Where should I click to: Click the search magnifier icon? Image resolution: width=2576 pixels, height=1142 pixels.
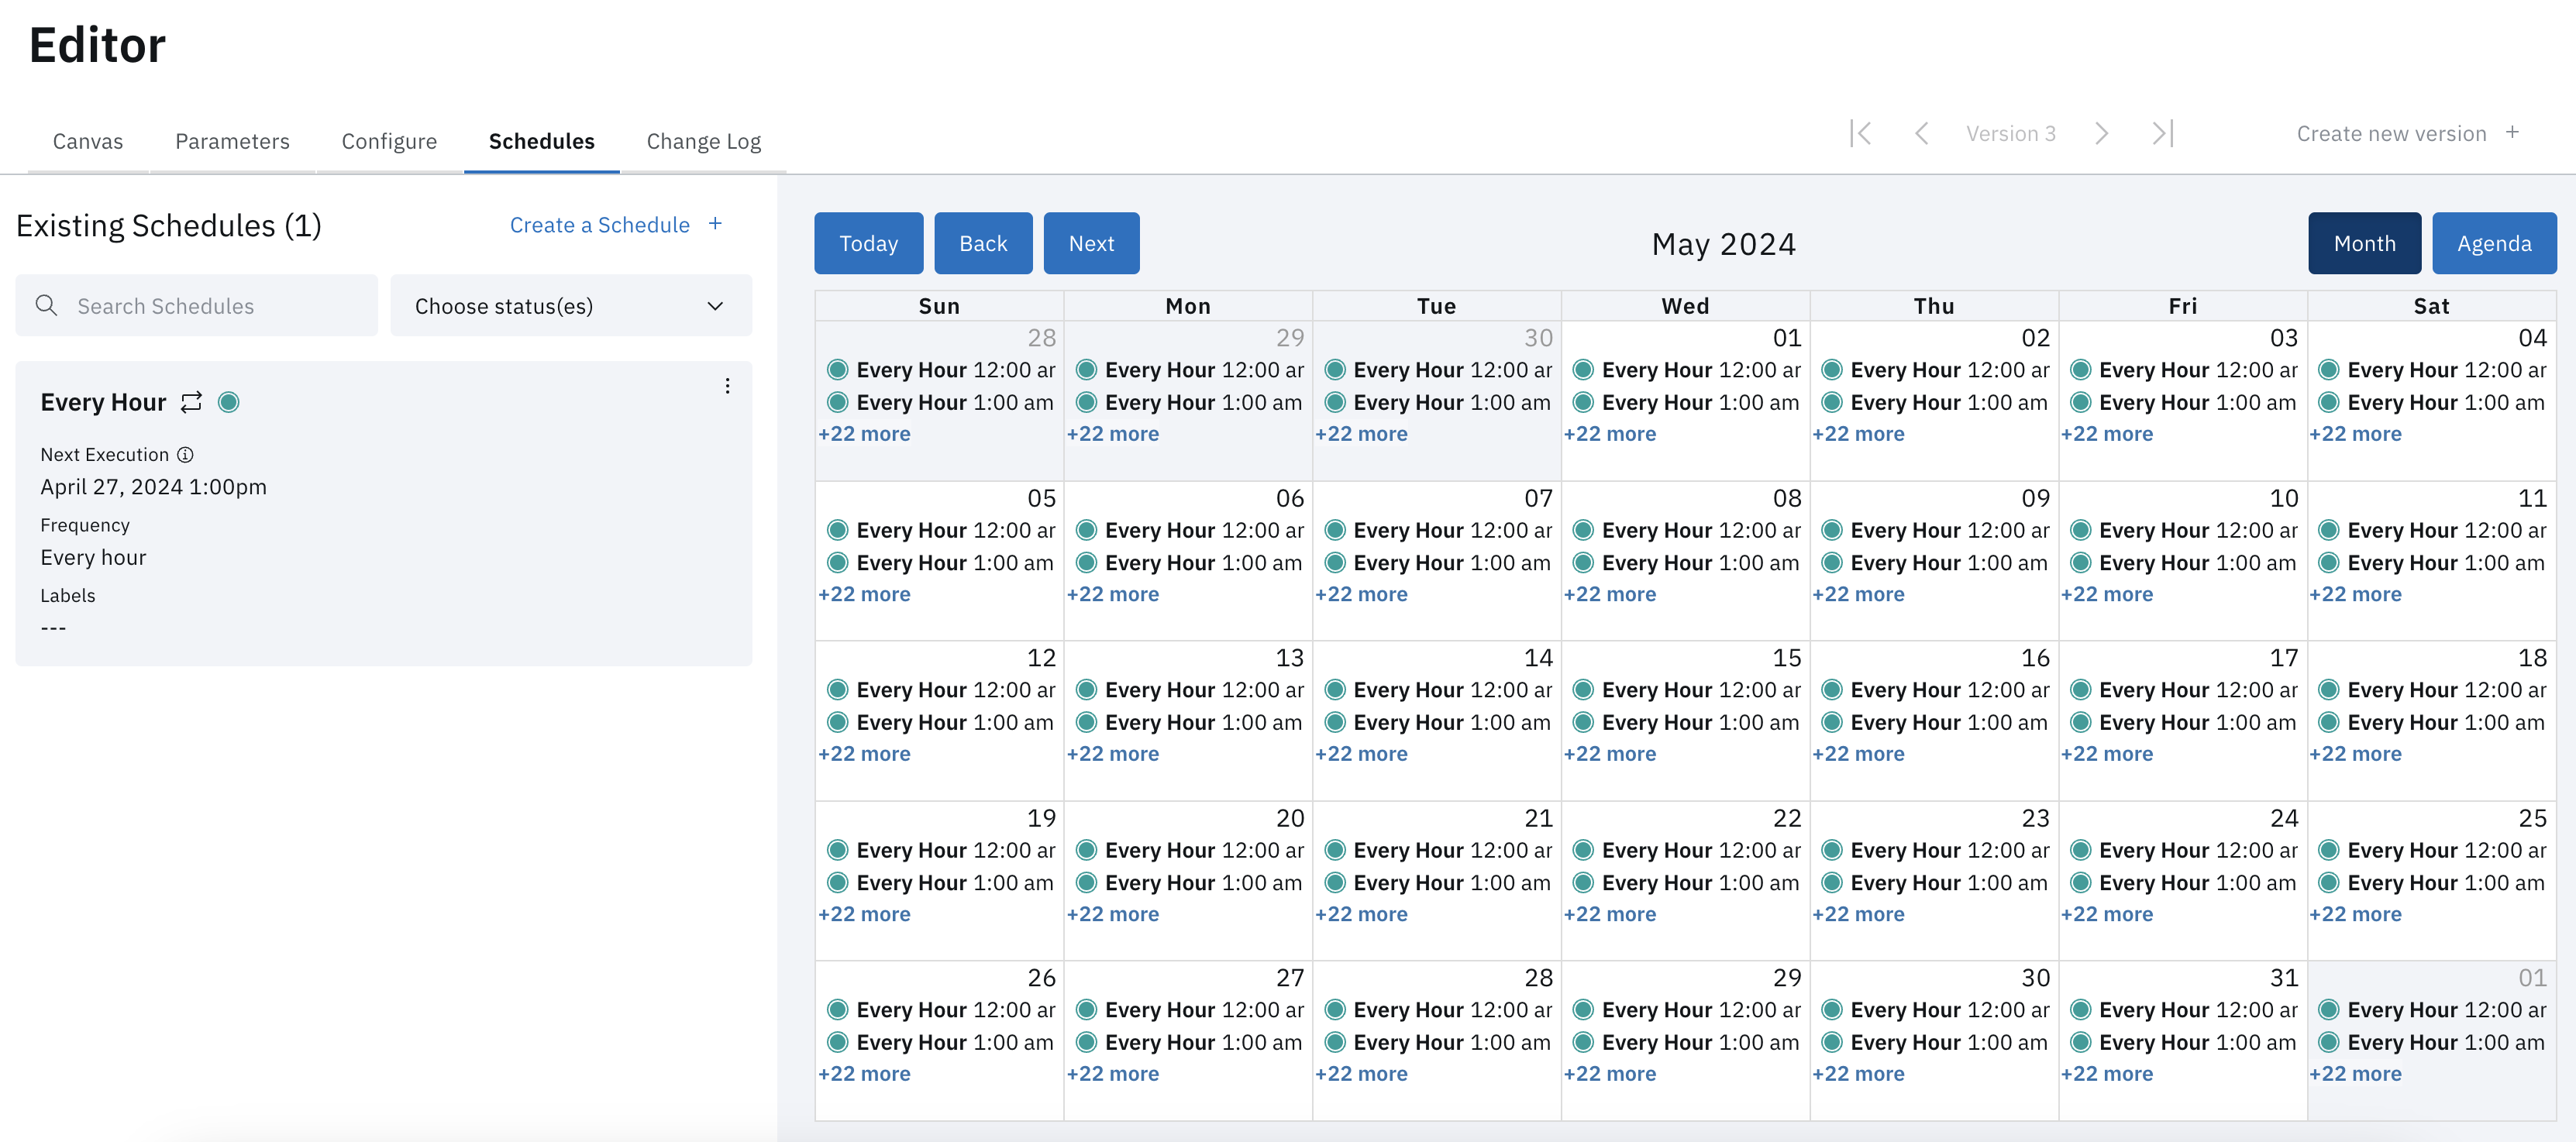[46, 305]
